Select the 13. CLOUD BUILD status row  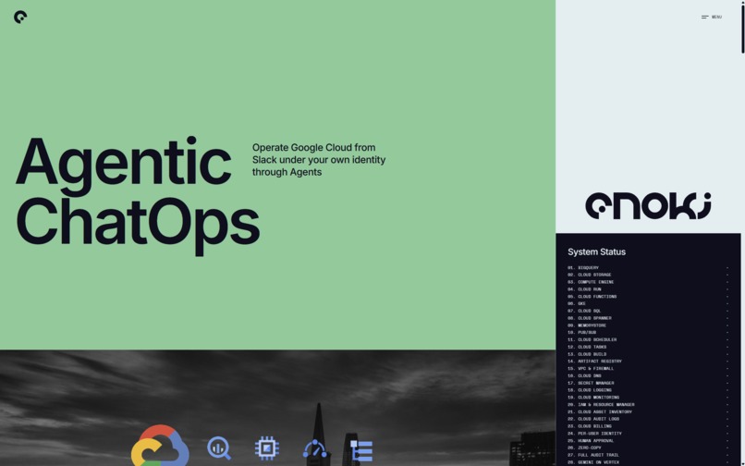click(648, 354)
